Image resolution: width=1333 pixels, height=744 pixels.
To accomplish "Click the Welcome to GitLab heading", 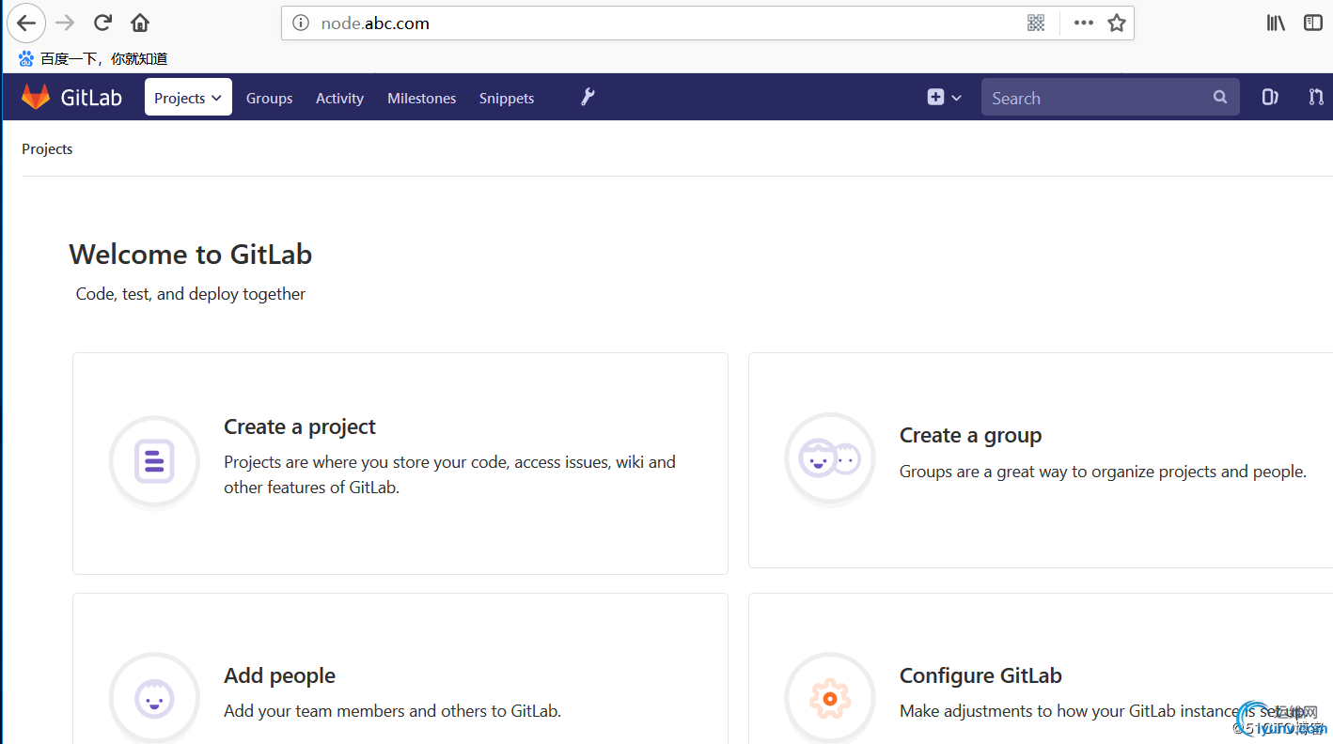I will pyautogui.click(x=191, y=255).
